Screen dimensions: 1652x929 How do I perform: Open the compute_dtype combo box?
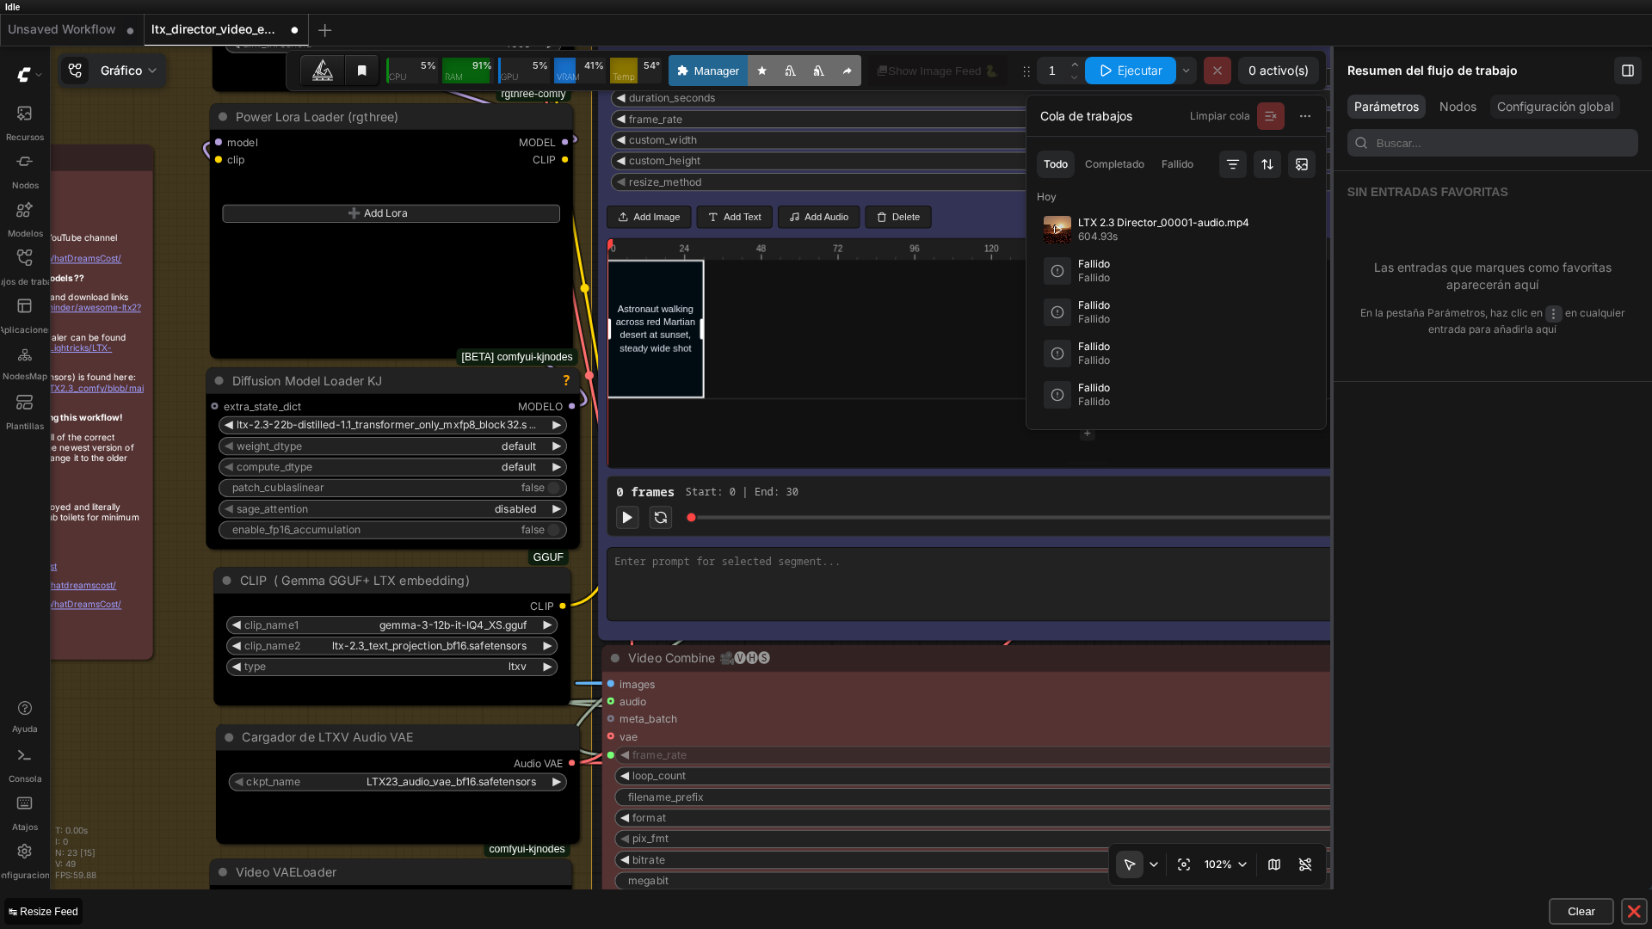coord(393,467)
